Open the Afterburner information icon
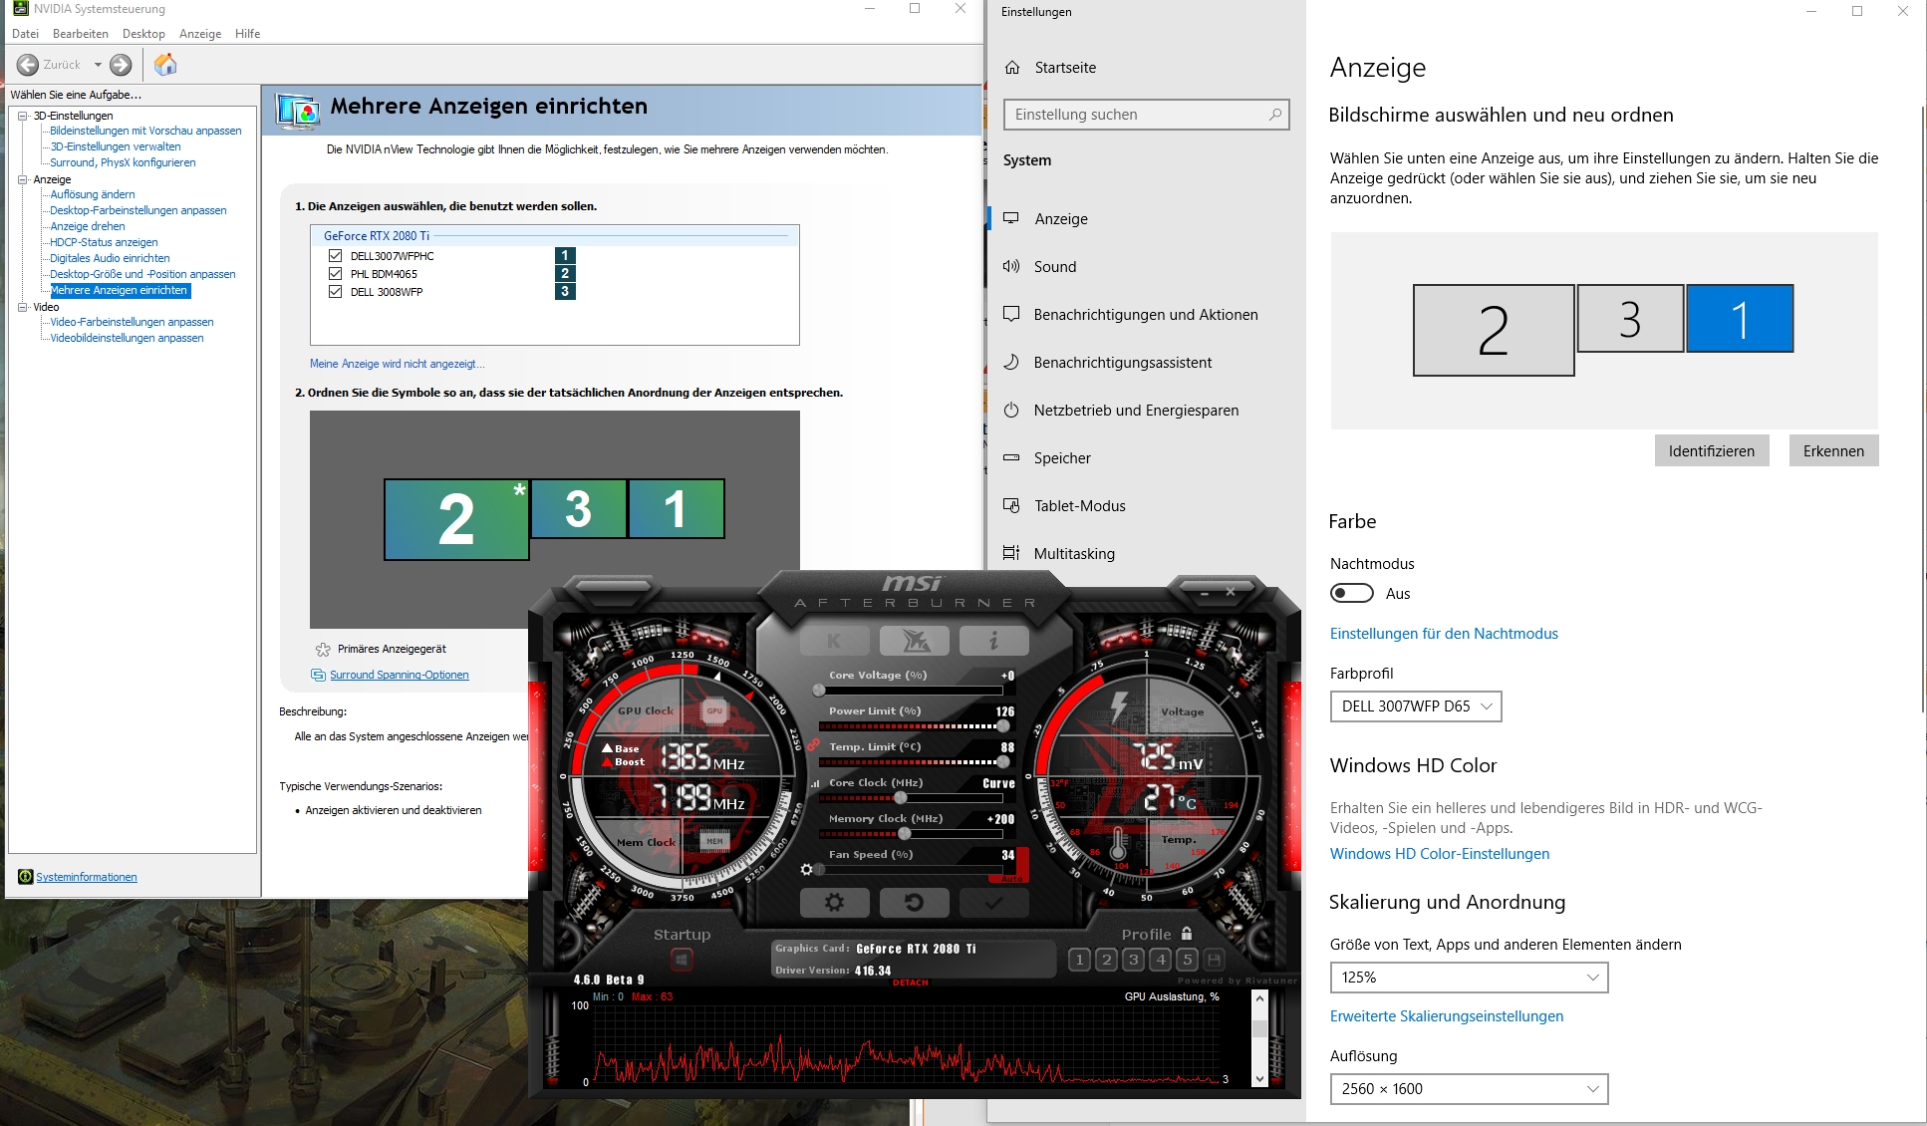 point(992,641)
